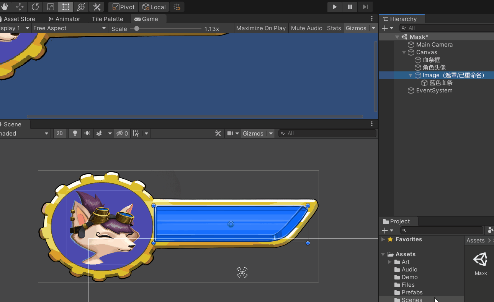Screen dimensions: 494x302
Task: Toggle the scene lighting icon
Action: pyautogui.click(x=75, y=133)
